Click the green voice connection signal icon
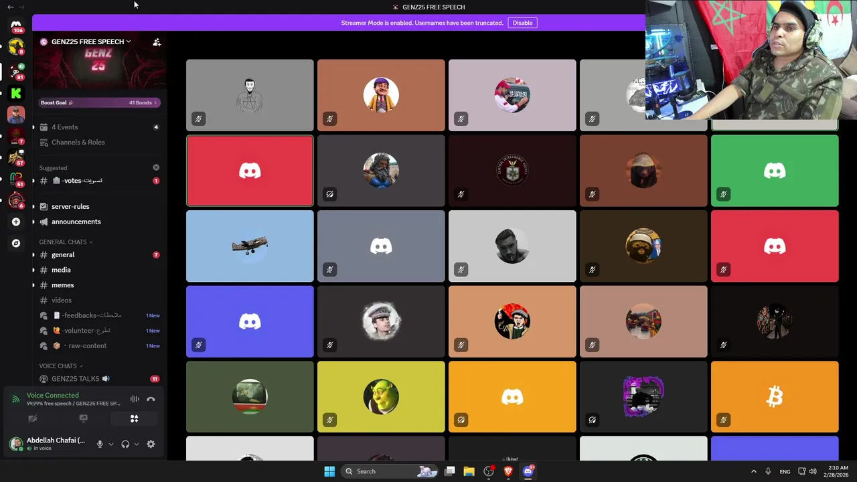 [x=15, y=400]
